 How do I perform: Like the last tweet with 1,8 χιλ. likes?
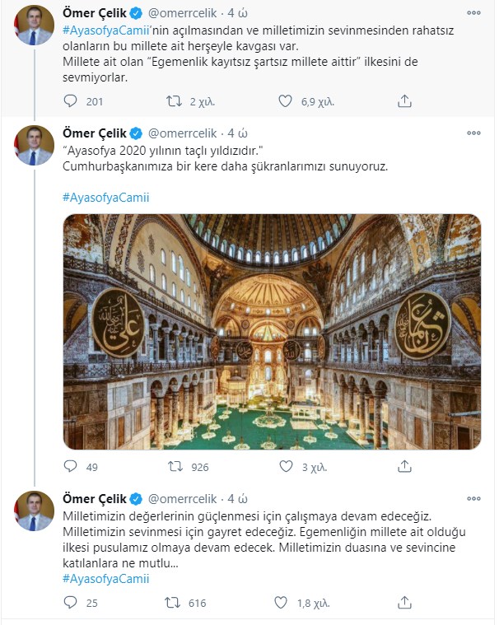pyautogui.click(x=285, y=603)
